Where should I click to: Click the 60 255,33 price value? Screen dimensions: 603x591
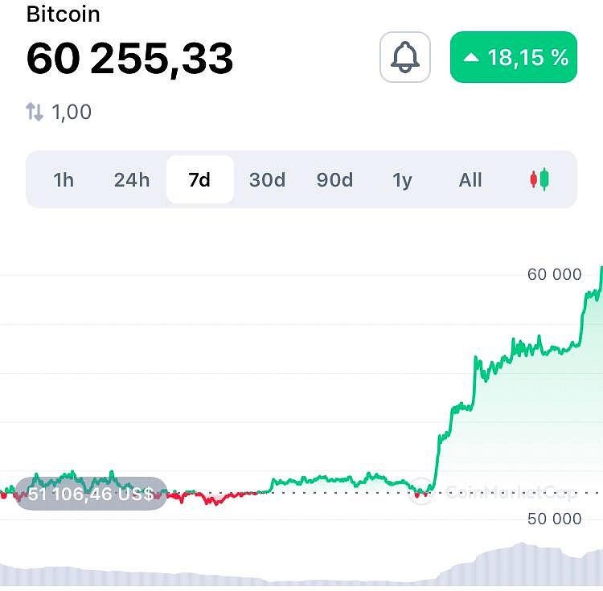coord(130,58)
